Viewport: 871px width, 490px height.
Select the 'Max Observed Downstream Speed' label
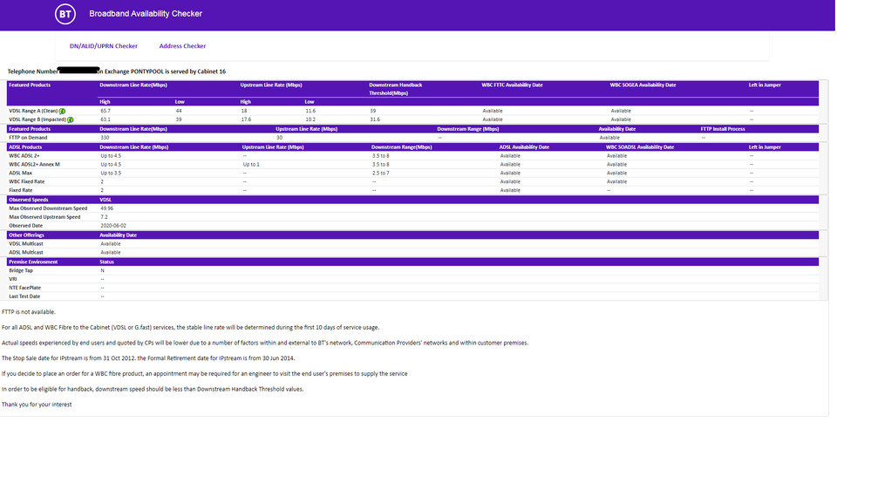48,209
